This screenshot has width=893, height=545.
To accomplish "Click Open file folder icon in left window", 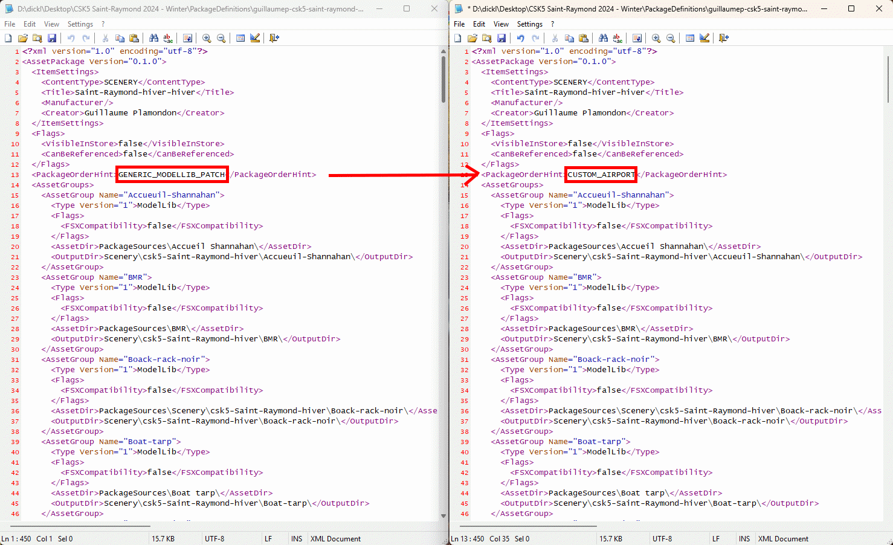I will tap(23, 38).
